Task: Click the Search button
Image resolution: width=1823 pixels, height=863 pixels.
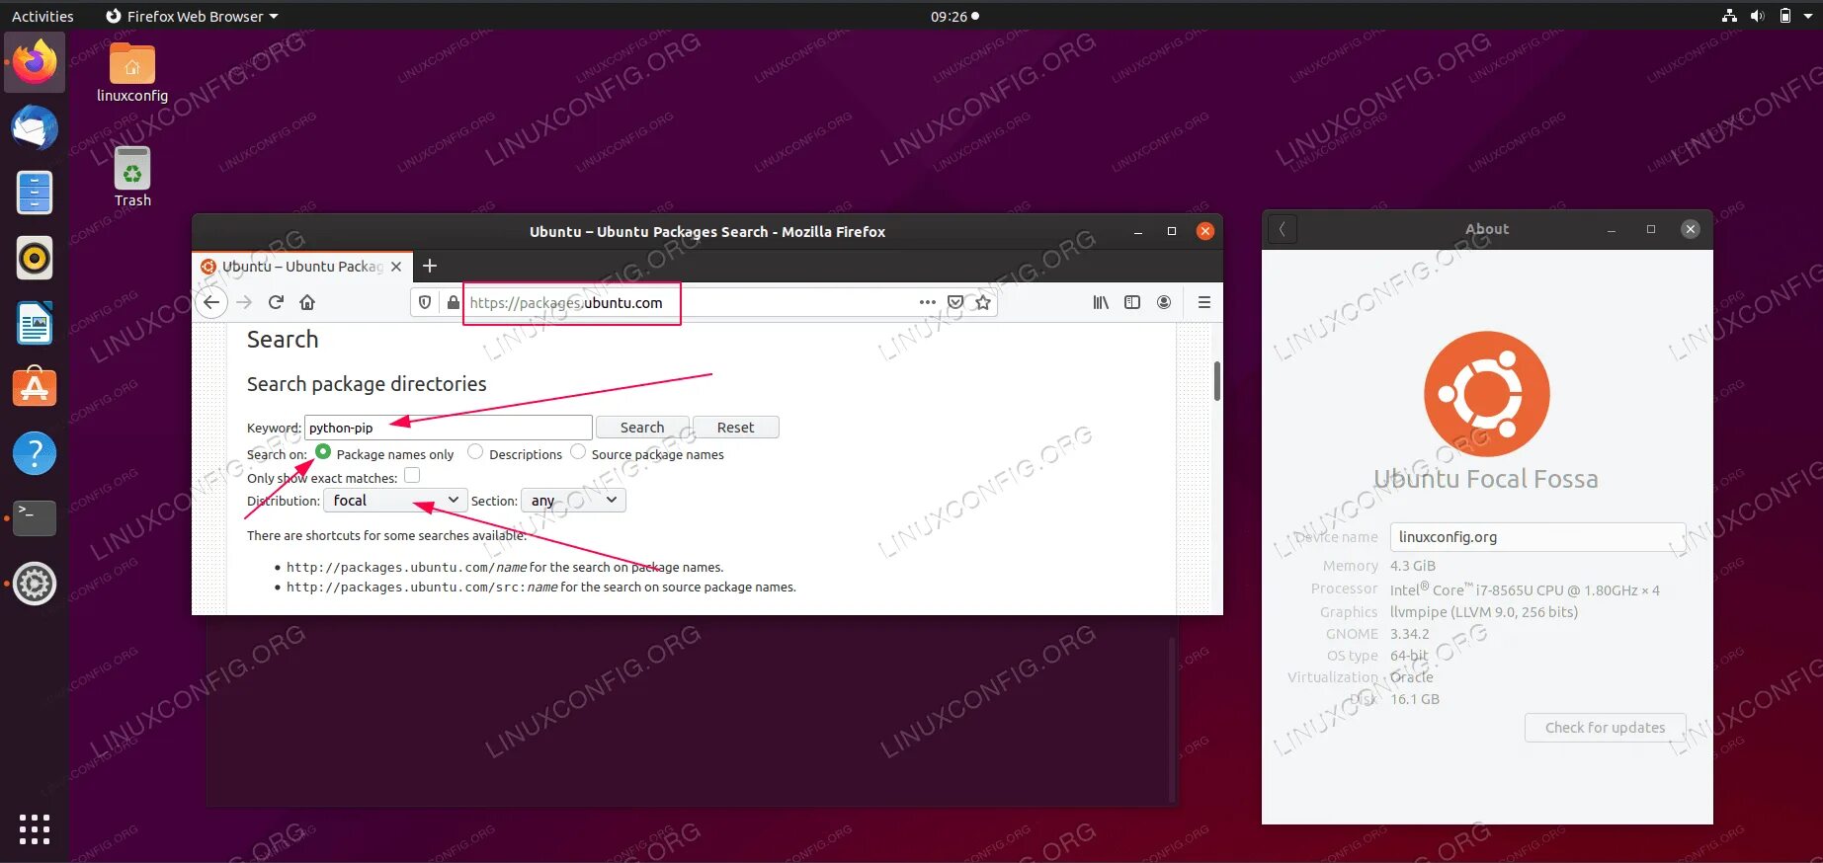Action: pyautogui.click(x=642, y=428)
